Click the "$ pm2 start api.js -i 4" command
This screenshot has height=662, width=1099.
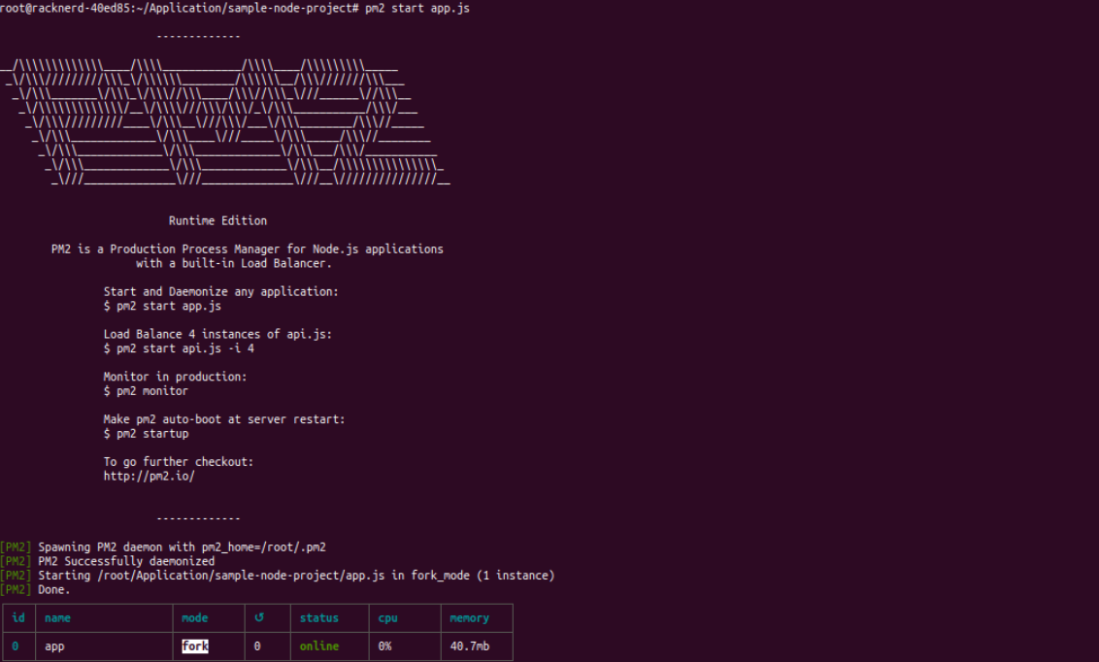click(x=179, y=348)
